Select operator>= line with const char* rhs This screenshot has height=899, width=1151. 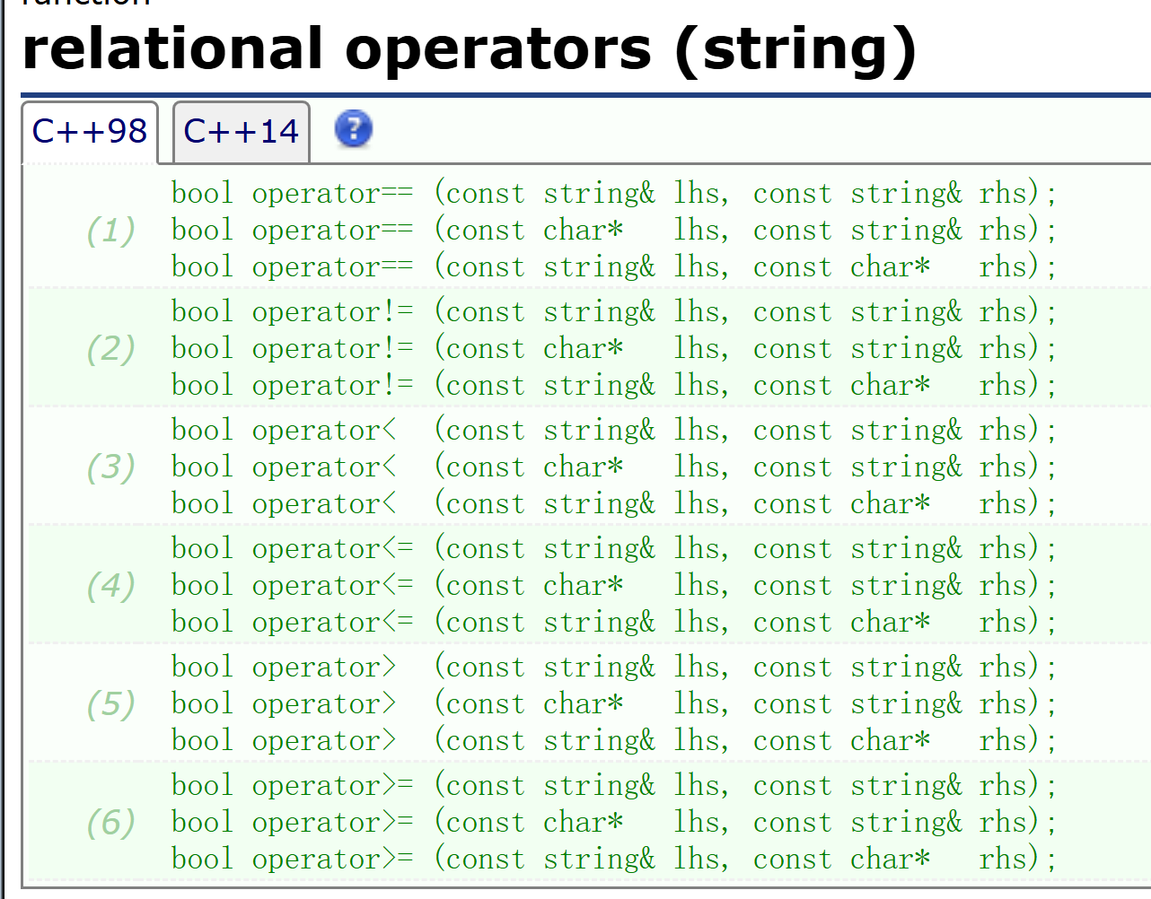(614, 860)
